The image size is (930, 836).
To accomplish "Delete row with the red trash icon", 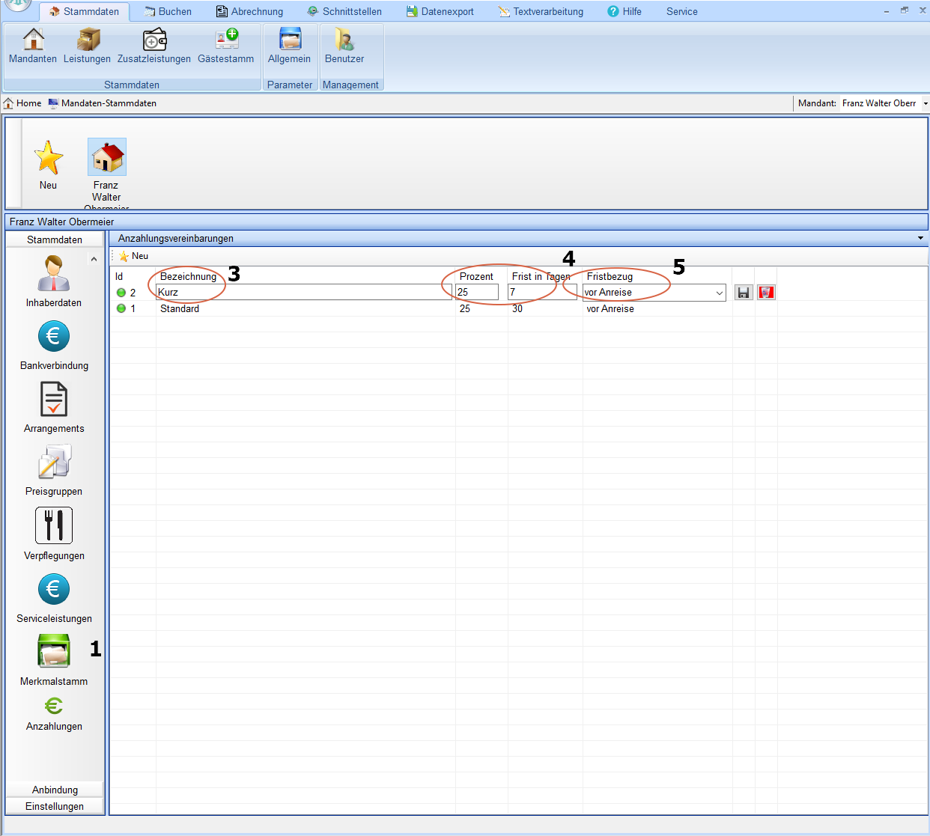I will [766, 293].
